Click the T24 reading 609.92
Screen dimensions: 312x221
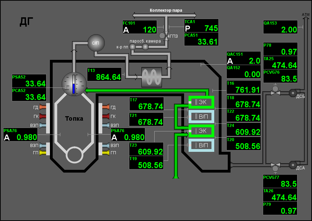tap(244, 129)
